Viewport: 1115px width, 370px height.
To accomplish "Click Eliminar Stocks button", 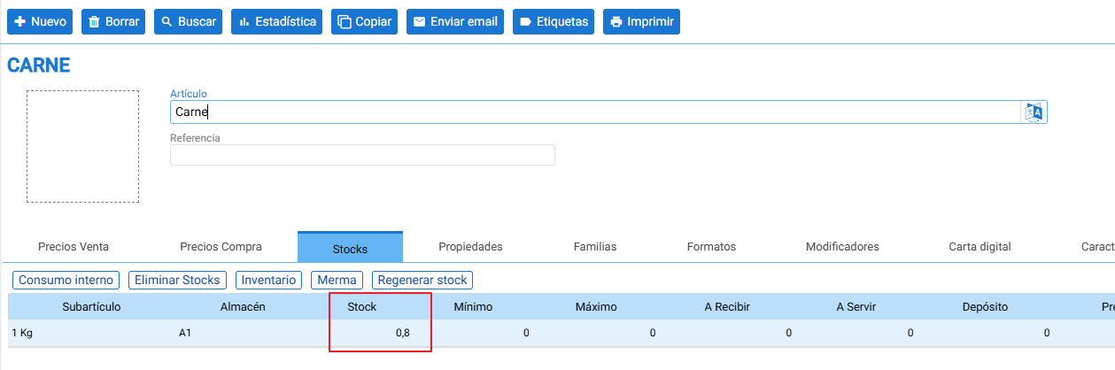I will click(x=178, y=280).
